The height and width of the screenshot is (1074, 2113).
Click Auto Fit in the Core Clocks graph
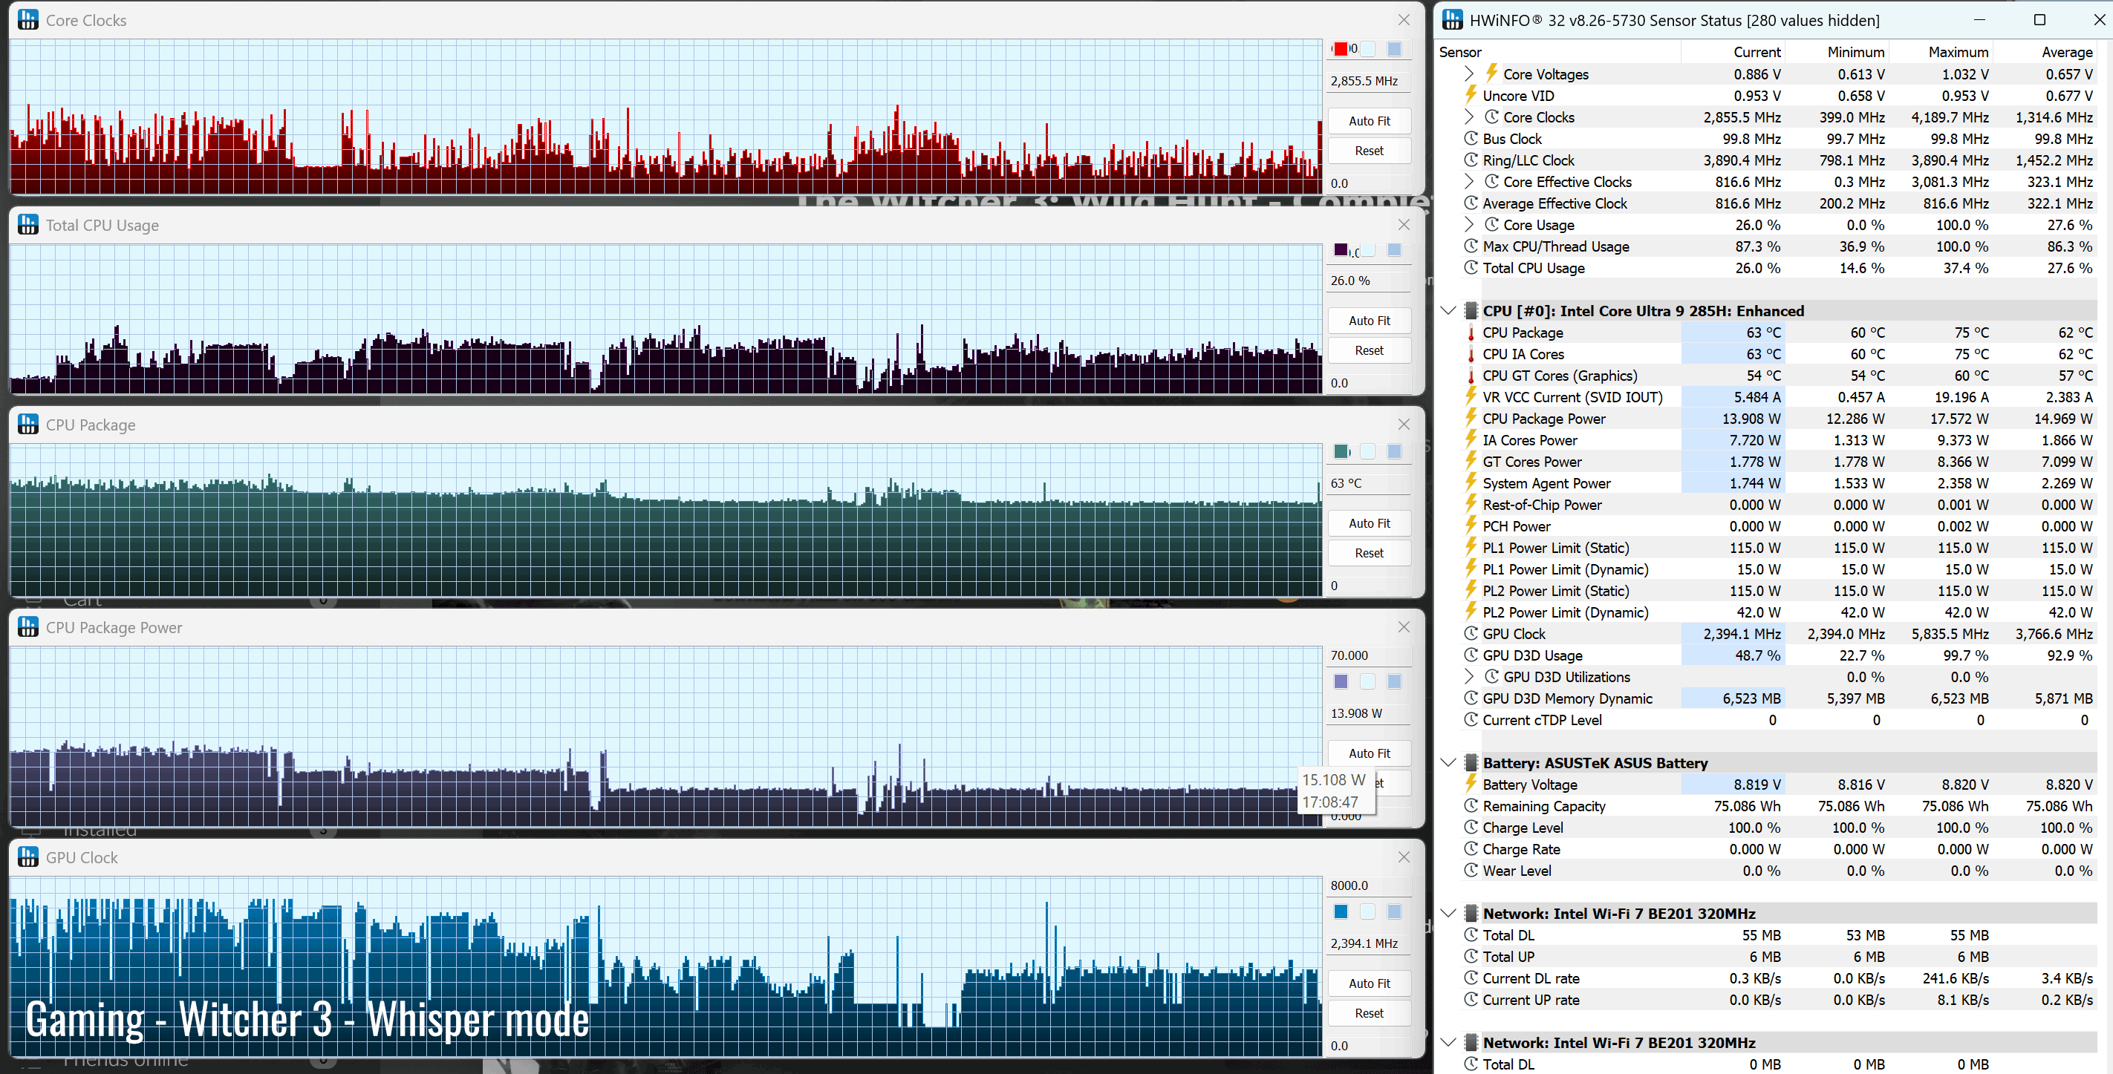tap(1369, 120)
